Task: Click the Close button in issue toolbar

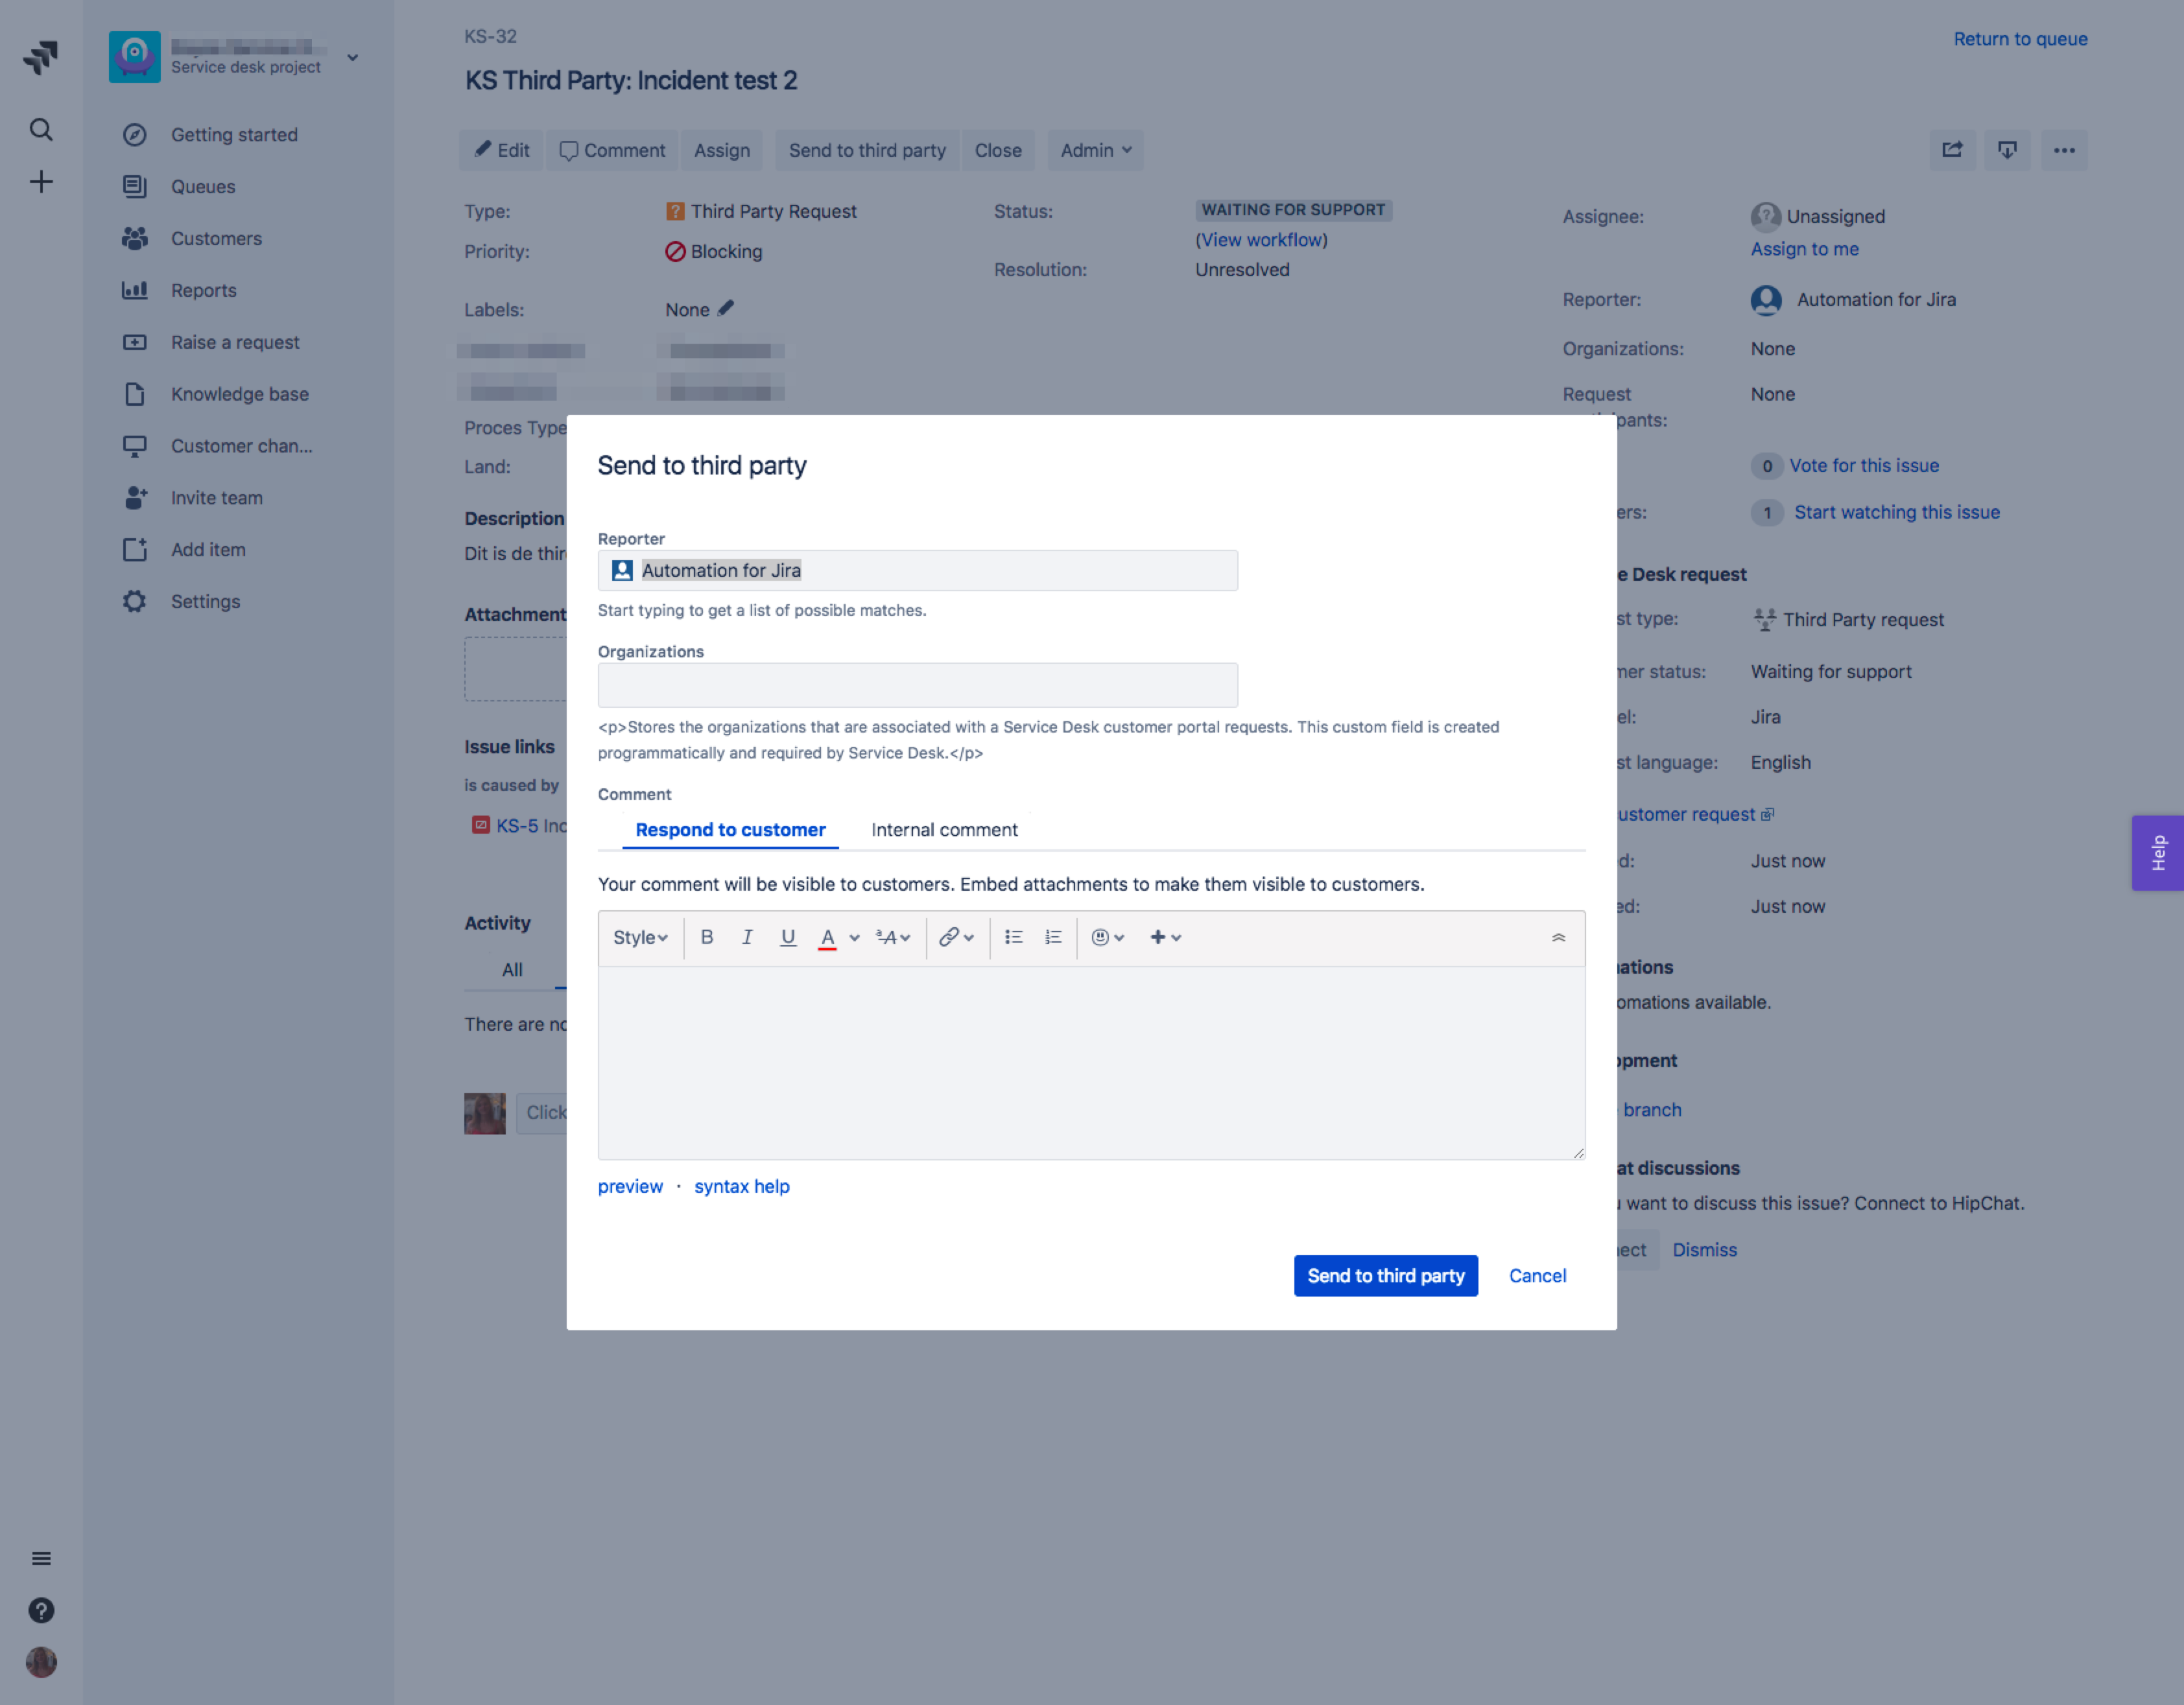Action: 998,150
